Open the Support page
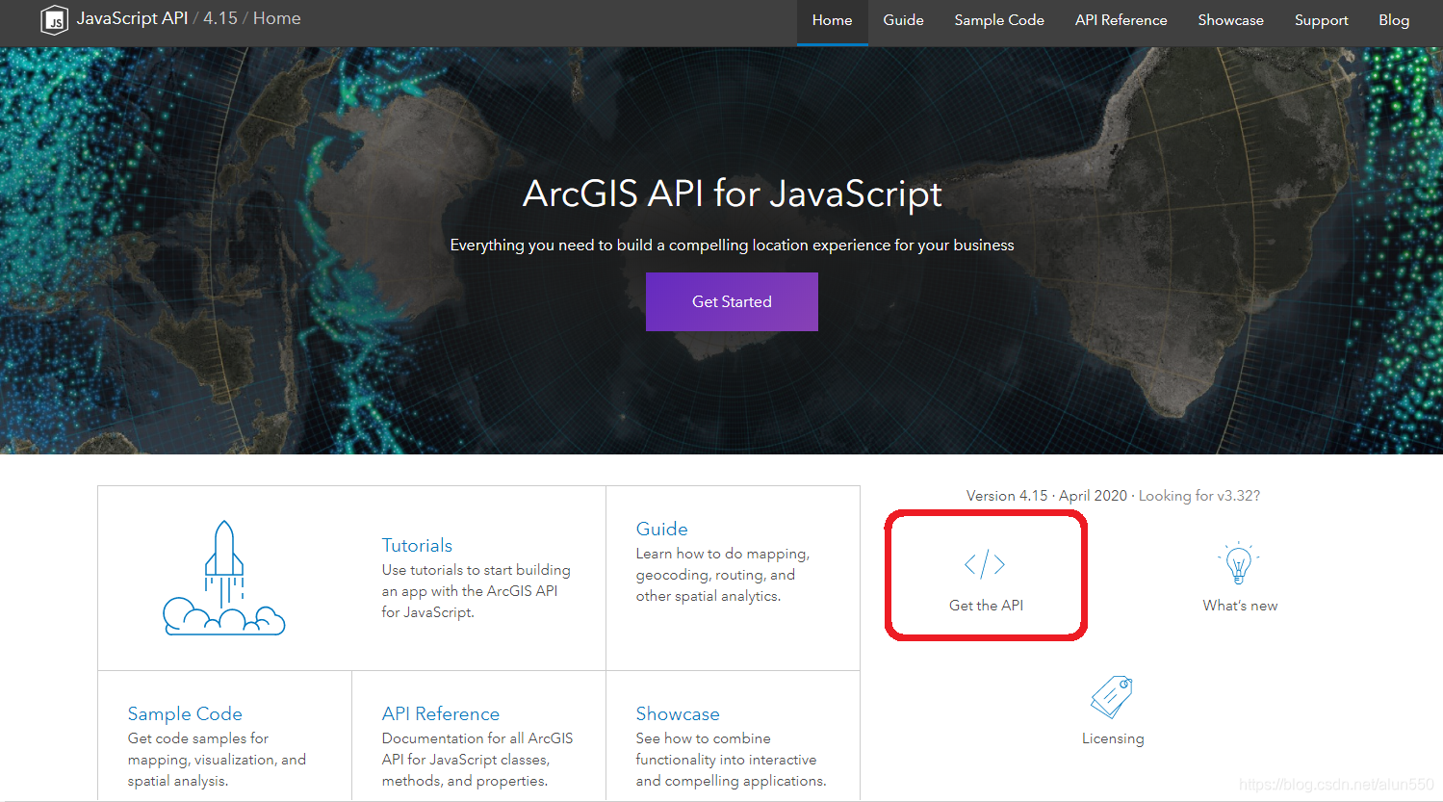 click(1321, 19)
